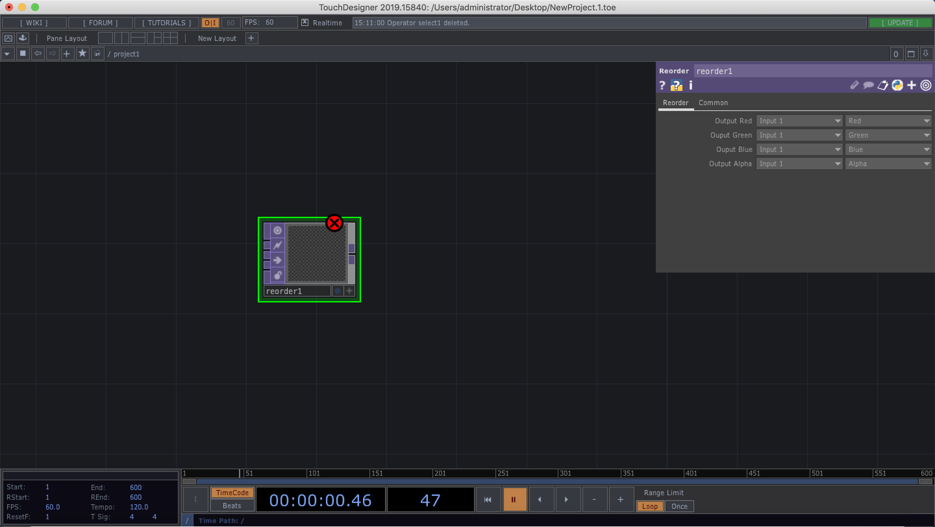Image resolution: width=935 pixels, height=527 pixels.
Task: Click frame 301 on the timeline ruler
Action: pyautogui.click(x=559, y=473)
